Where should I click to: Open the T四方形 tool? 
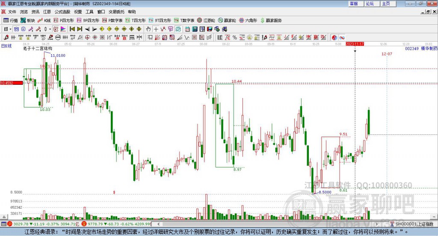coord(136,21)
